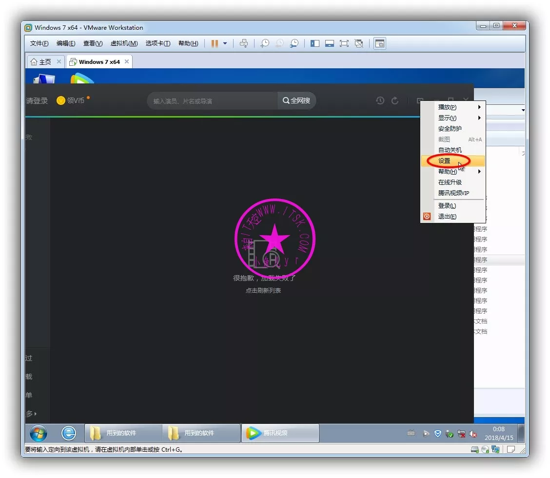Select 设置 in the context menu

(x=445, y=161)
